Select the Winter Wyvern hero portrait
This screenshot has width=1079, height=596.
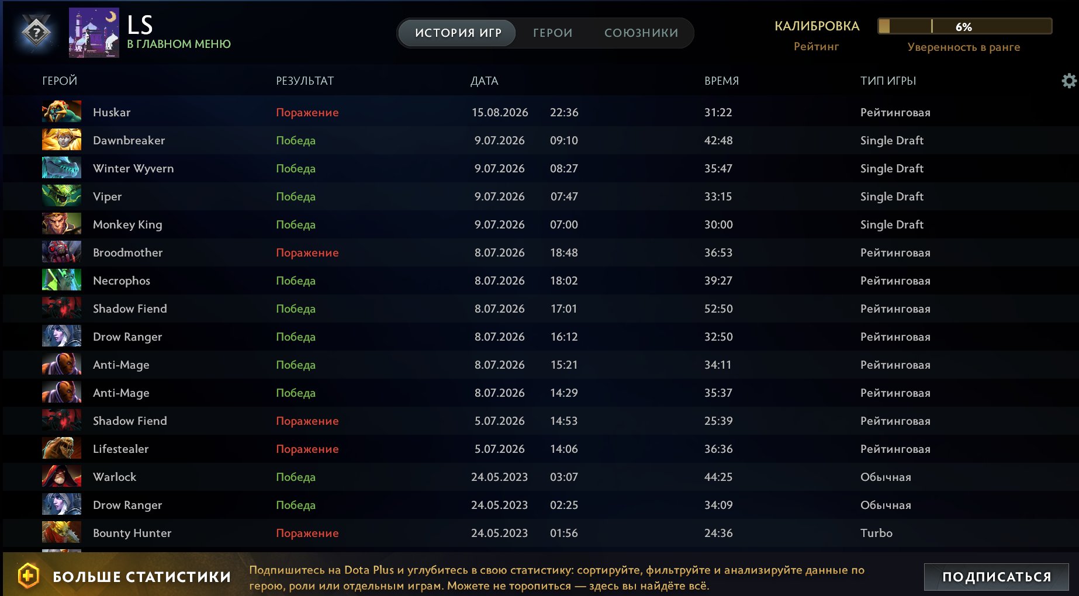click(x=61, y=168)
